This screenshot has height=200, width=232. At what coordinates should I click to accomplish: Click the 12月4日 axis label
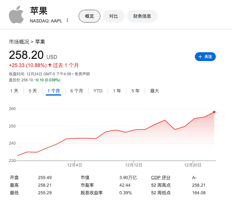coord(75,165)
